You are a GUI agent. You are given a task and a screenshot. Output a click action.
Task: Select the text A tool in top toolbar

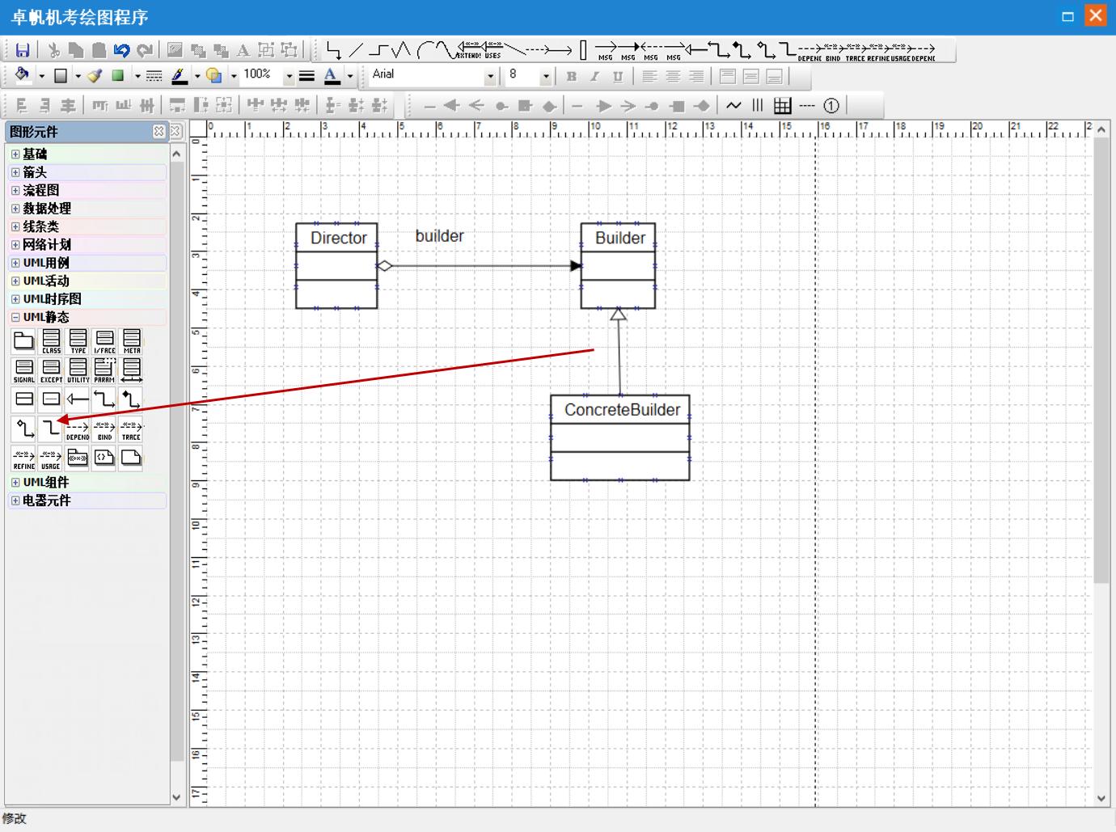point(243,50)
